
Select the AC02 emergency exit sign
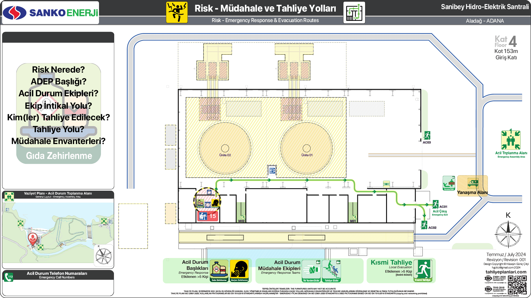424,225
